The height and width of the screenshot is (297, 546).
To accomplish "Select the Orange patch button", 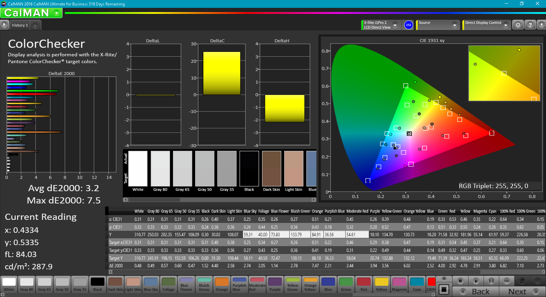I will tap(222, 284).
